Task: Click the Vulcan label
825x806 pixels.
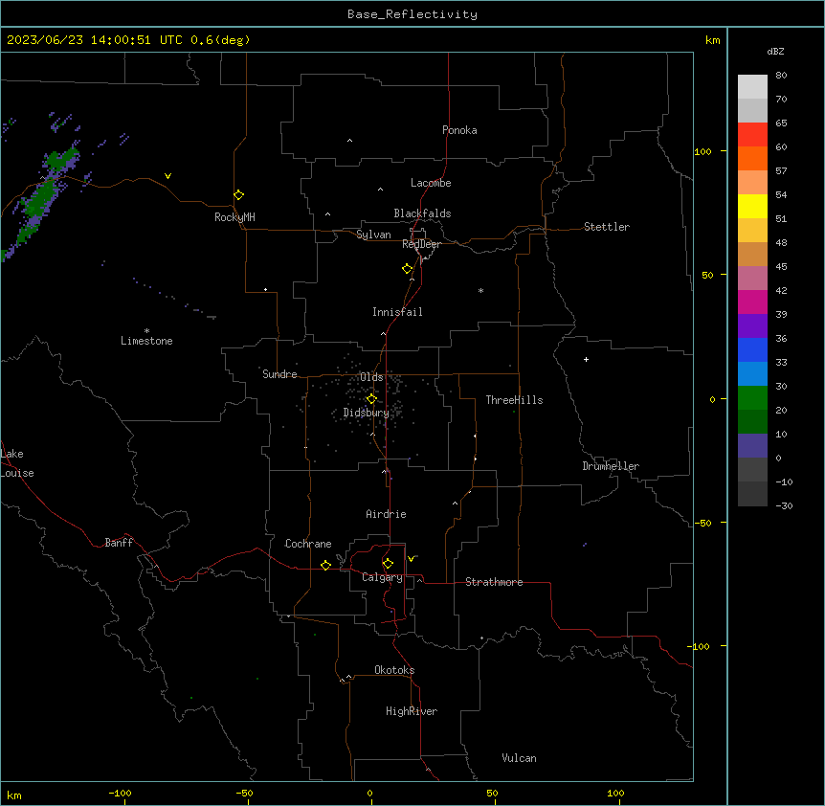Action: click(x=519, y=758)
